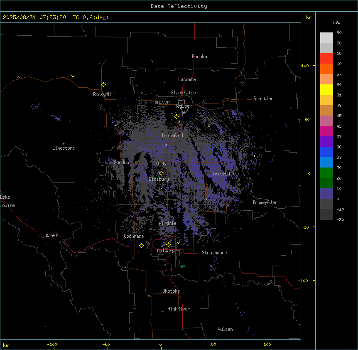
Task: Click the yellow diamond marker south of RedDeer
Action: 177,117
